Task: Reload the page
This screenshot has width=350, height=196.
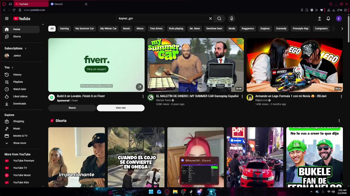Action: pyautogui.click(x=14, y=10)
